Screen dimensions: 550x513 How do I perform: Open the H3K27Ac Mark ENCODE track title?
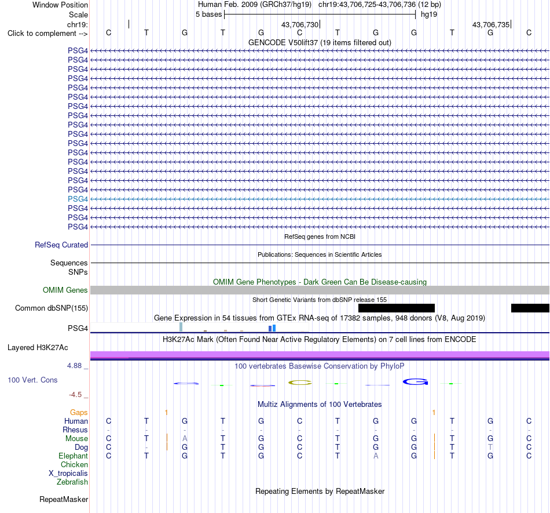coord(320,339)
